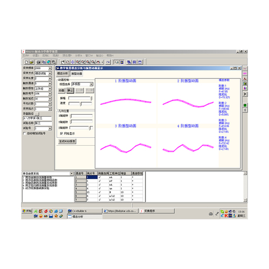Click the tile windows horizontally toolbar icon
The image size is (269, 269).
tap(134, 62)
